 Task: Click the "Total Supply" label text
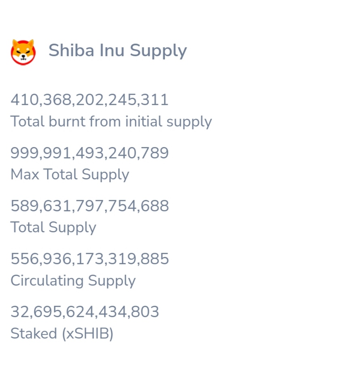point(53,227)
